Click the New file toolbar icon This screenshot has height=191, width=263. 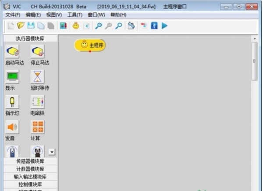pyautogui.click(x=11, y=26)
